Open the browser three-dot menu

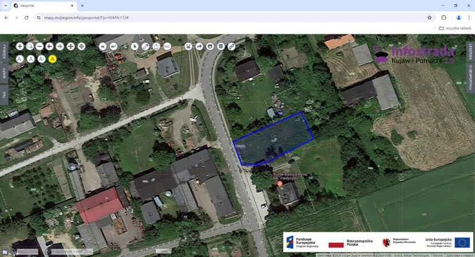pyautogui.click(x=469, y=18)
